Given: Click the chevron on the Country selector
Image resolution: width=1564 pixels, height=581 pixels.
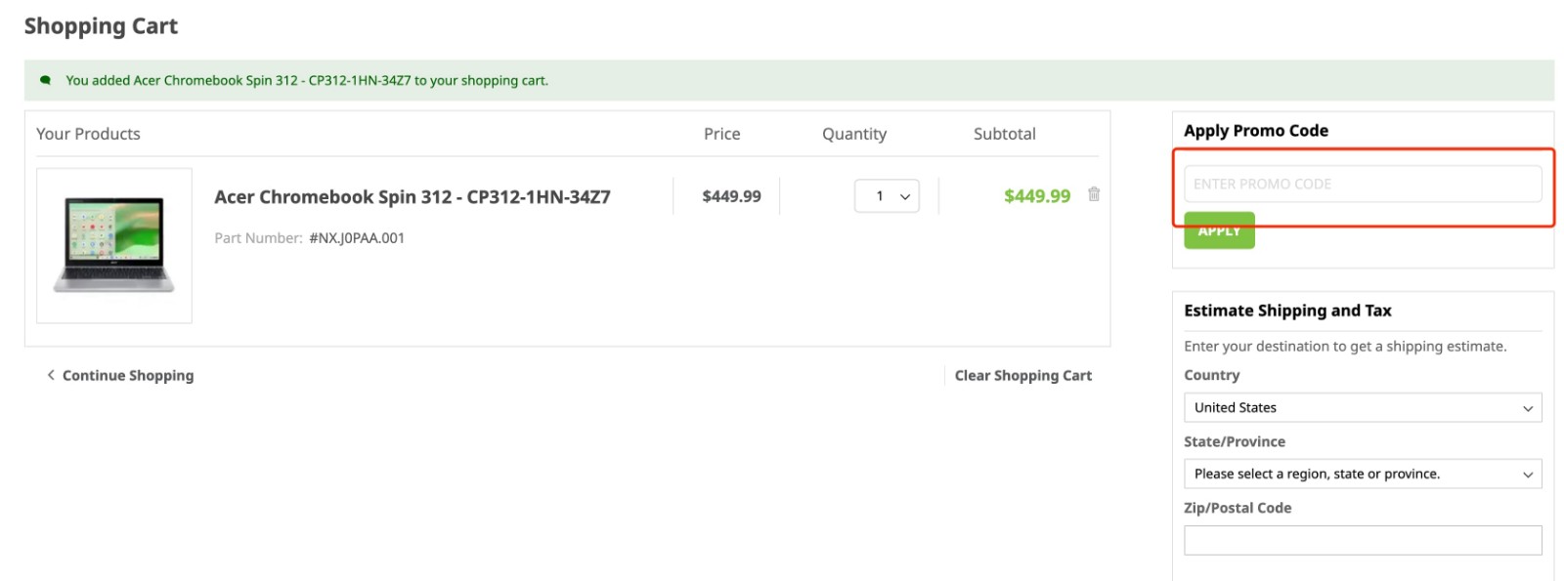Looking at the screenshot, I should pyautogui.click(x=1530, y=408).
